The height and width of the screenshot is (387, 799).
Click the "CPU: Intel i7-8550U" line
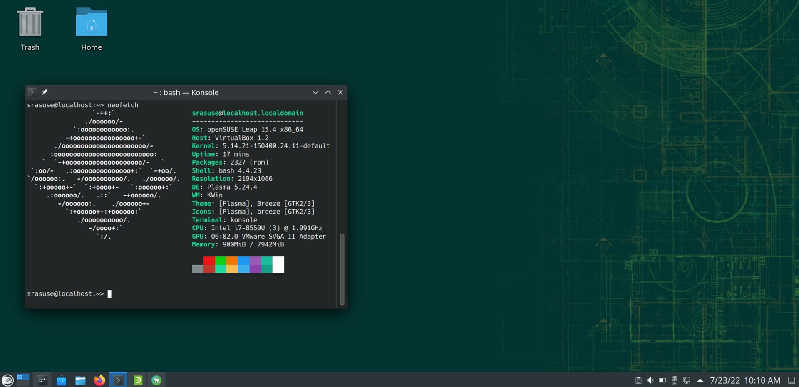pos(257,228)
